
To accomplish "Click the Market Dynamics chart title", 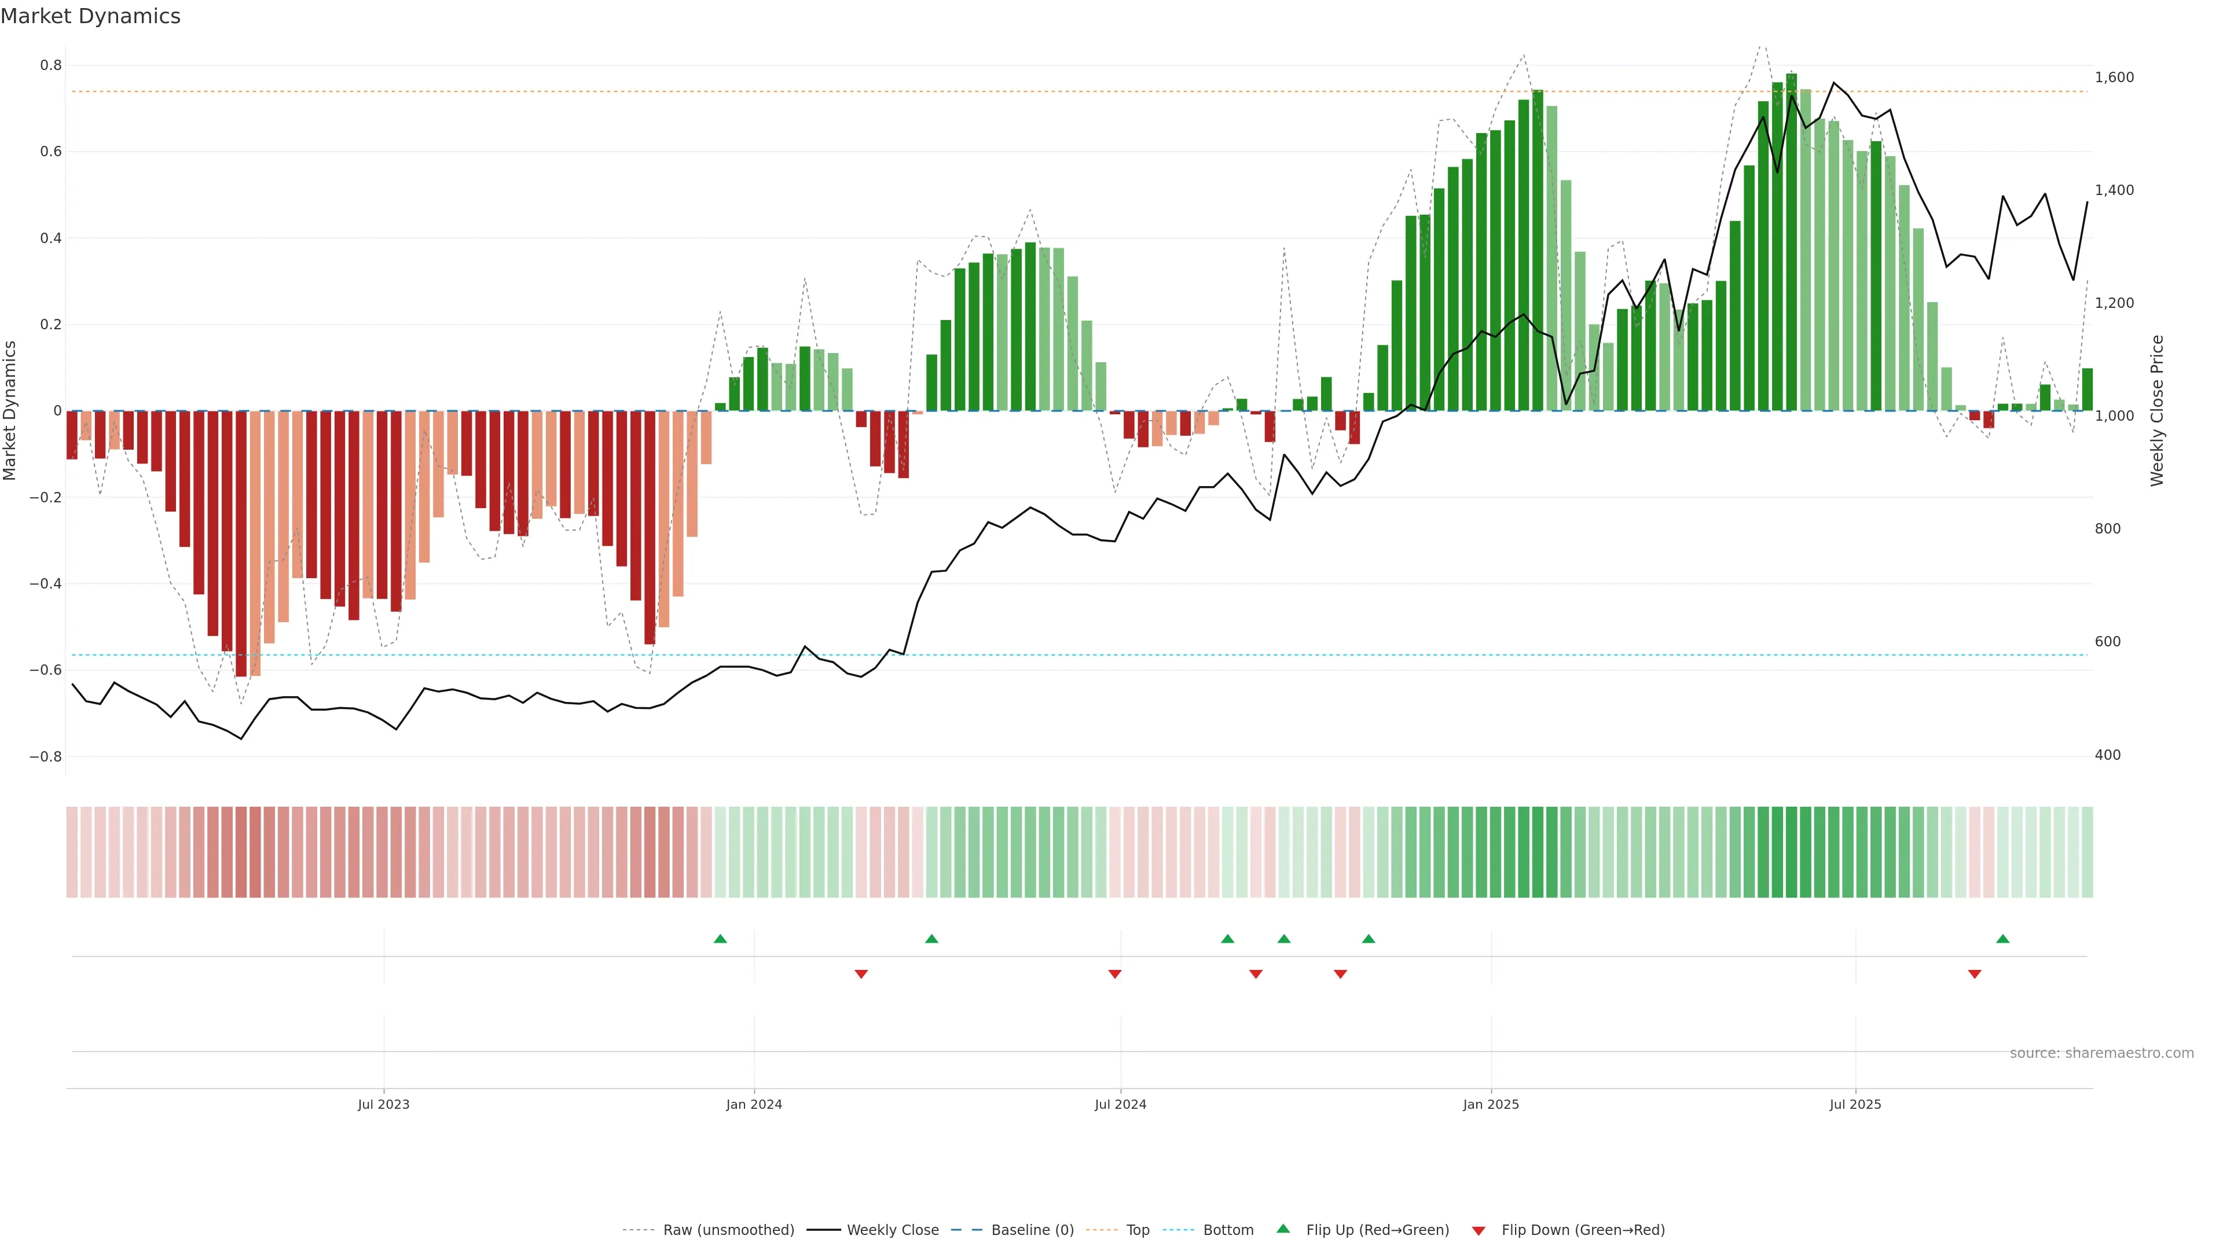I will tap(91, 16).
